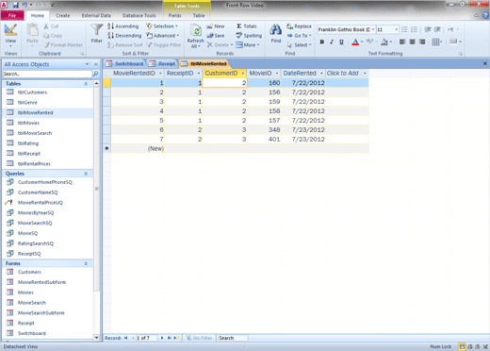The width and height of the screenshot is (490, 351).
Task: Collapse the Tables group
Action: tap(86, 84)
